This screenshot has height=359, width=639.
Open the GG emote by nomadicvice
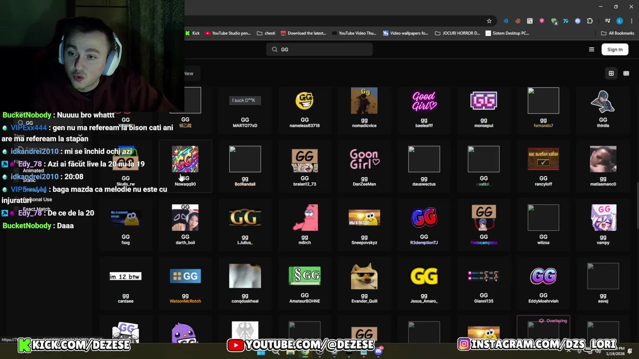point(364,101)
